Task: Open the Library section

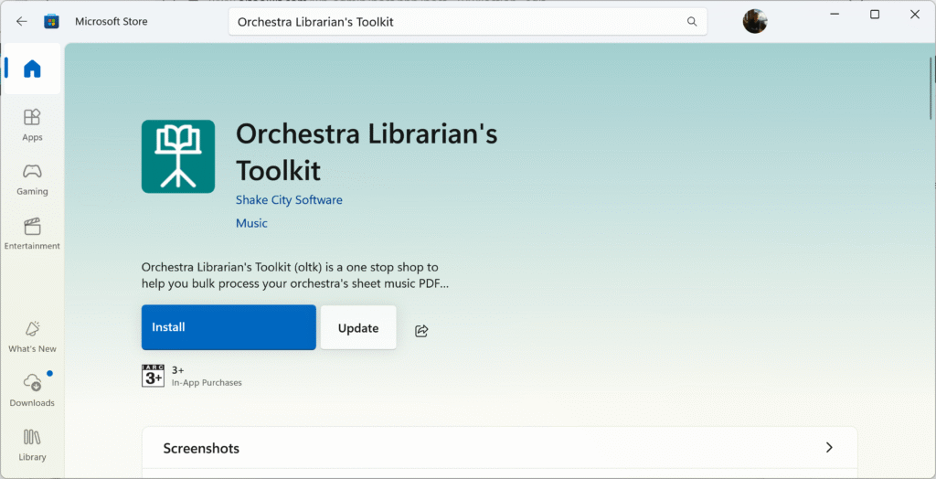Action: [32, 445]
